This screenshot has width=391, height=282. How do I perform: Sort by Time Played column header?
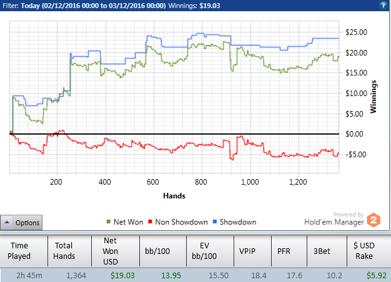[24, 251]
